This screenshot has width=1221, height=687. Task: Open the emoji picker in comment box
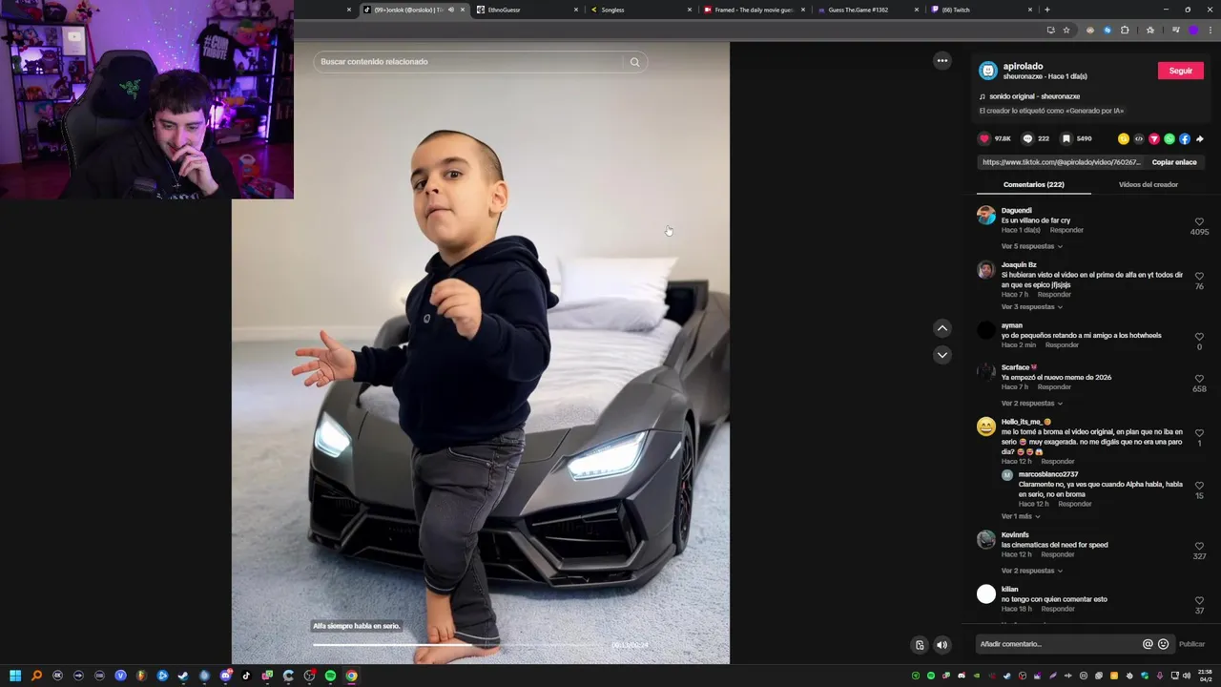point(1163,644)
